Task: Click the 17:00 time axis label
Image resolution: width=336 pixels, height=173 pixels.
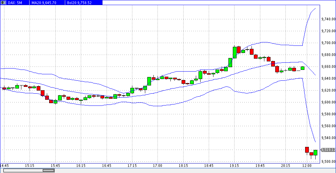Action: coord(157,166)
